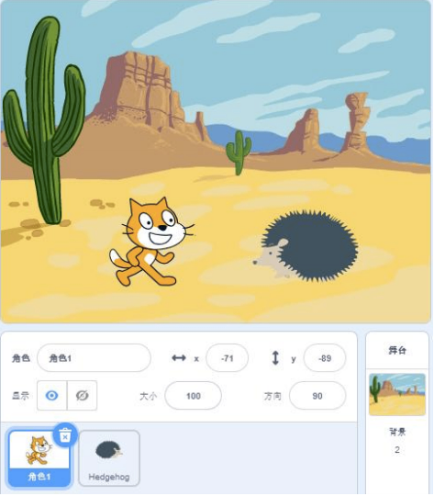This screenshot has height=496, width=434.
Task: Click the size field showing 100
Action: [x=193, y=396]
